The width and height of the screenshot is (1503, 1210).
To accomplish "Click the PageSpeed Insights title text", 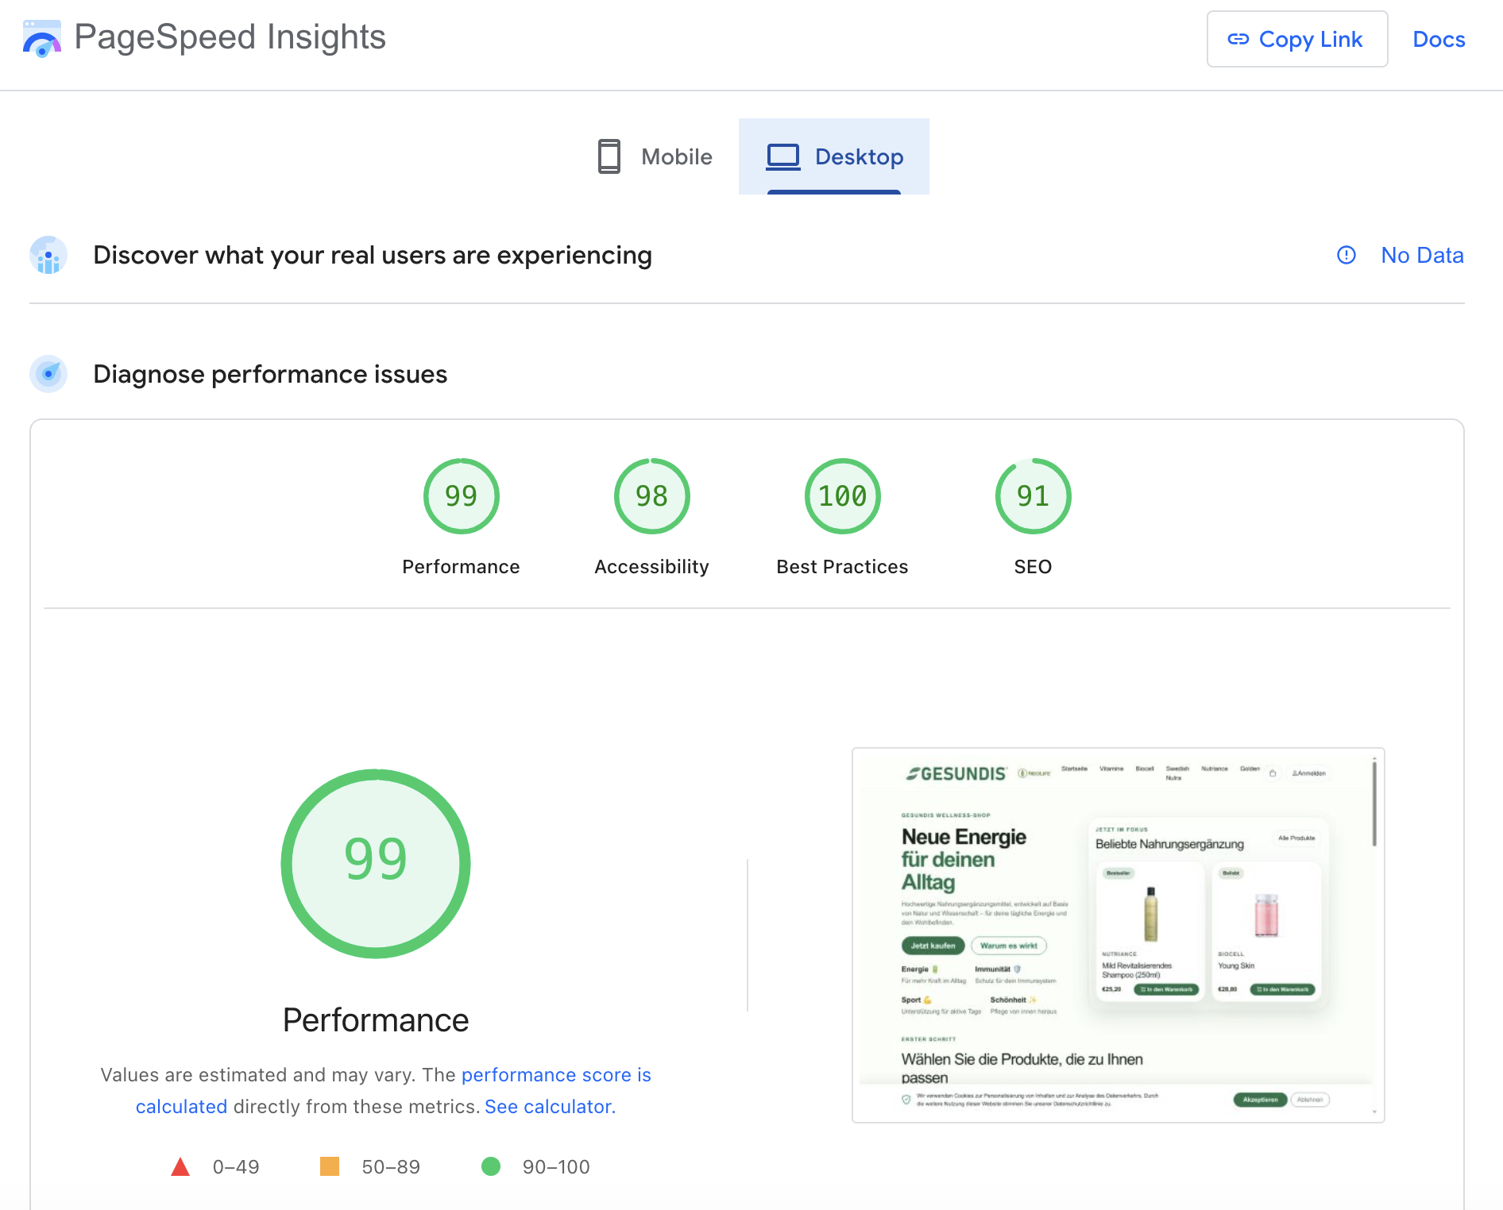I will (x=230, y=37).
